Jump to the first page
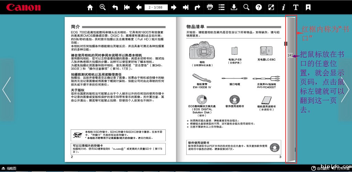Viewport: 352px width, 172px height. pyautogui.click(x=127, y=7)
